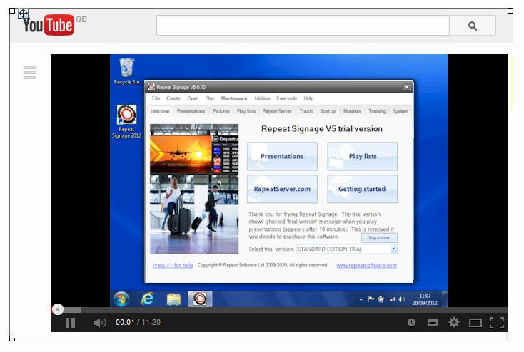Image resolution: width=524 pixels, height=352 pixels.
Task: Open File Explorer from the taskbar
Action: tap(173, 299)
